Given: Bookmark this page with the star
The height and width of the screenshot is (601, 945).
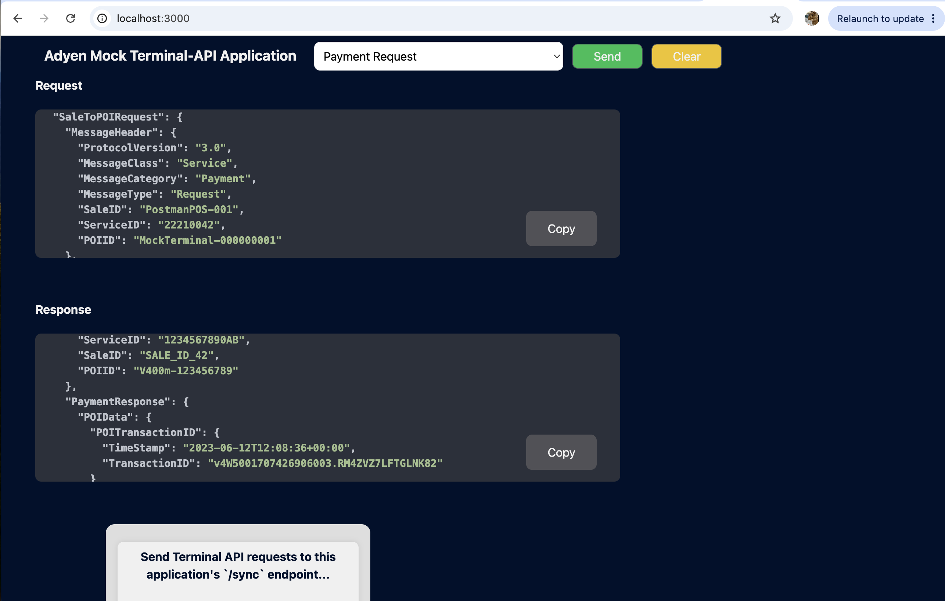Looking at the screenshot, I should [775, 18].
